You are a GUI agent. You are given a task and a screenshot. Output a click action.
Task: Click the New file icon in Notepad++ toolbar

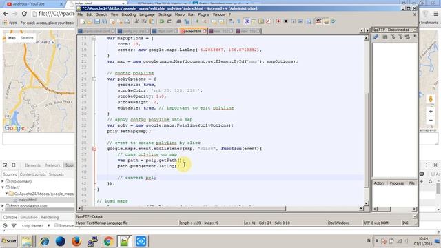tap(83, 21)
